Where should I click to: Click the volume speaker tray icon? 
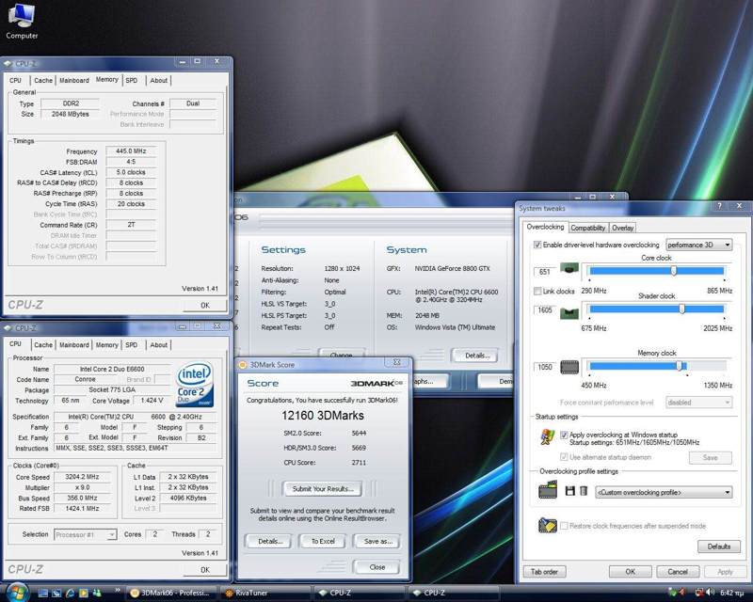point(711,593)
